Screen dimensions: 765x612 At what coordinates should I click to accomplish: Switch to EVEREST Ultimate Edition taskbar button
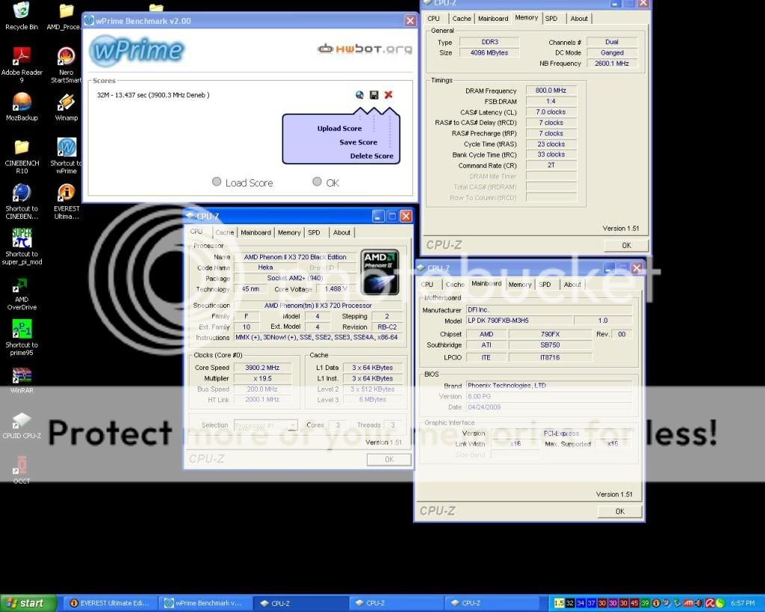pos(111,603)
